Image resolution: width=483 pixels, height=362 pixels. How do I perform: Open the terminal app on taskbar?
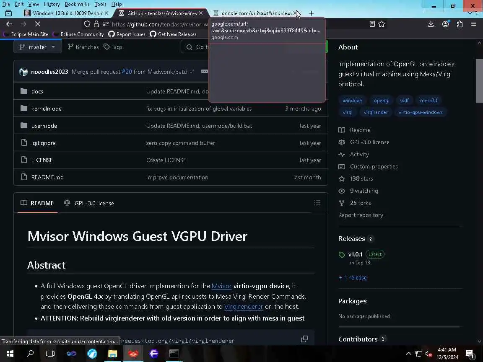tap(174, 354)
